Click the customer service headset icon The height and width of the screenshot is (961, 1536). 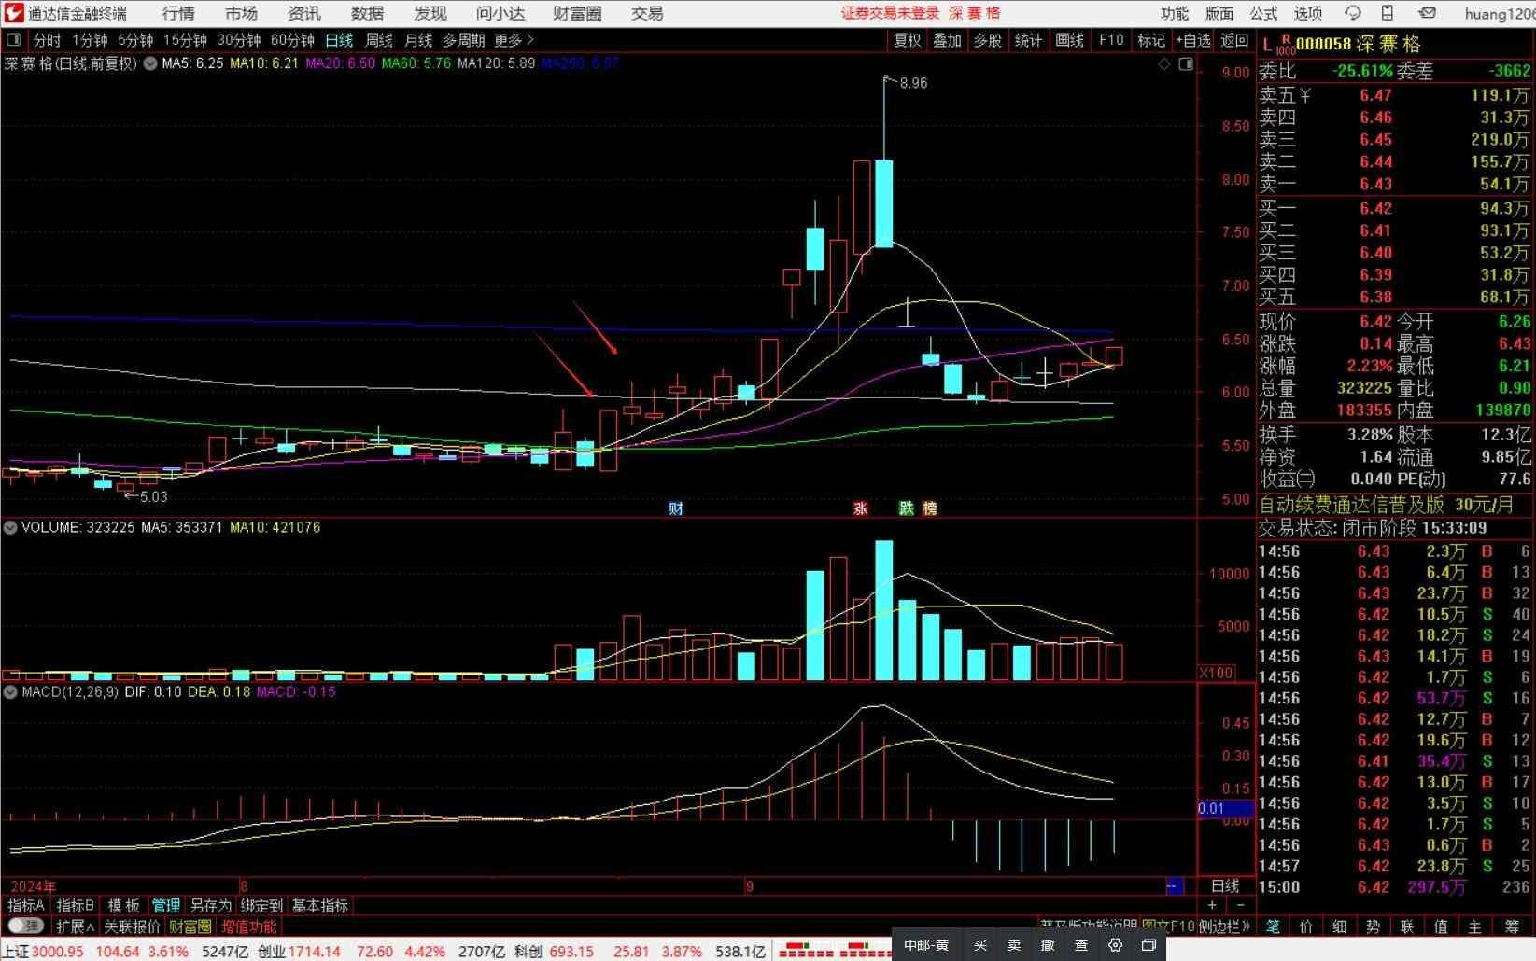click(1353, 13)
